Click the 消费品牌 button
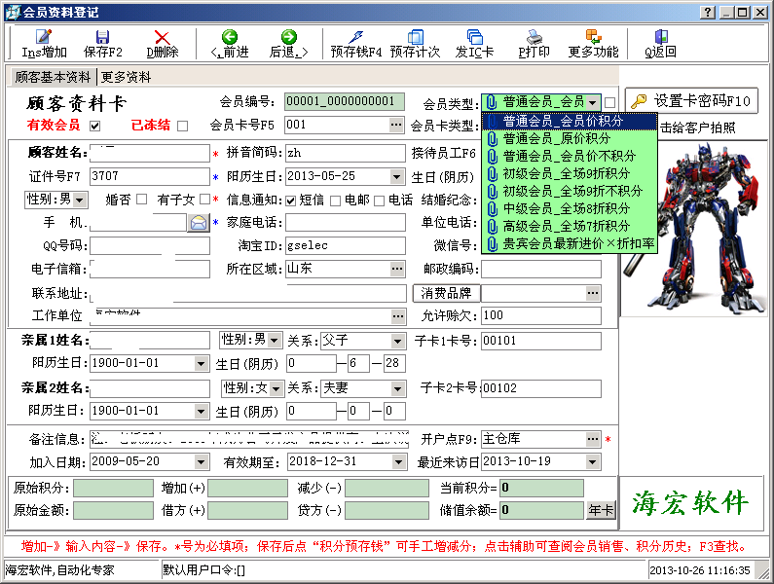The image size is (774, 584). (446, 293)
